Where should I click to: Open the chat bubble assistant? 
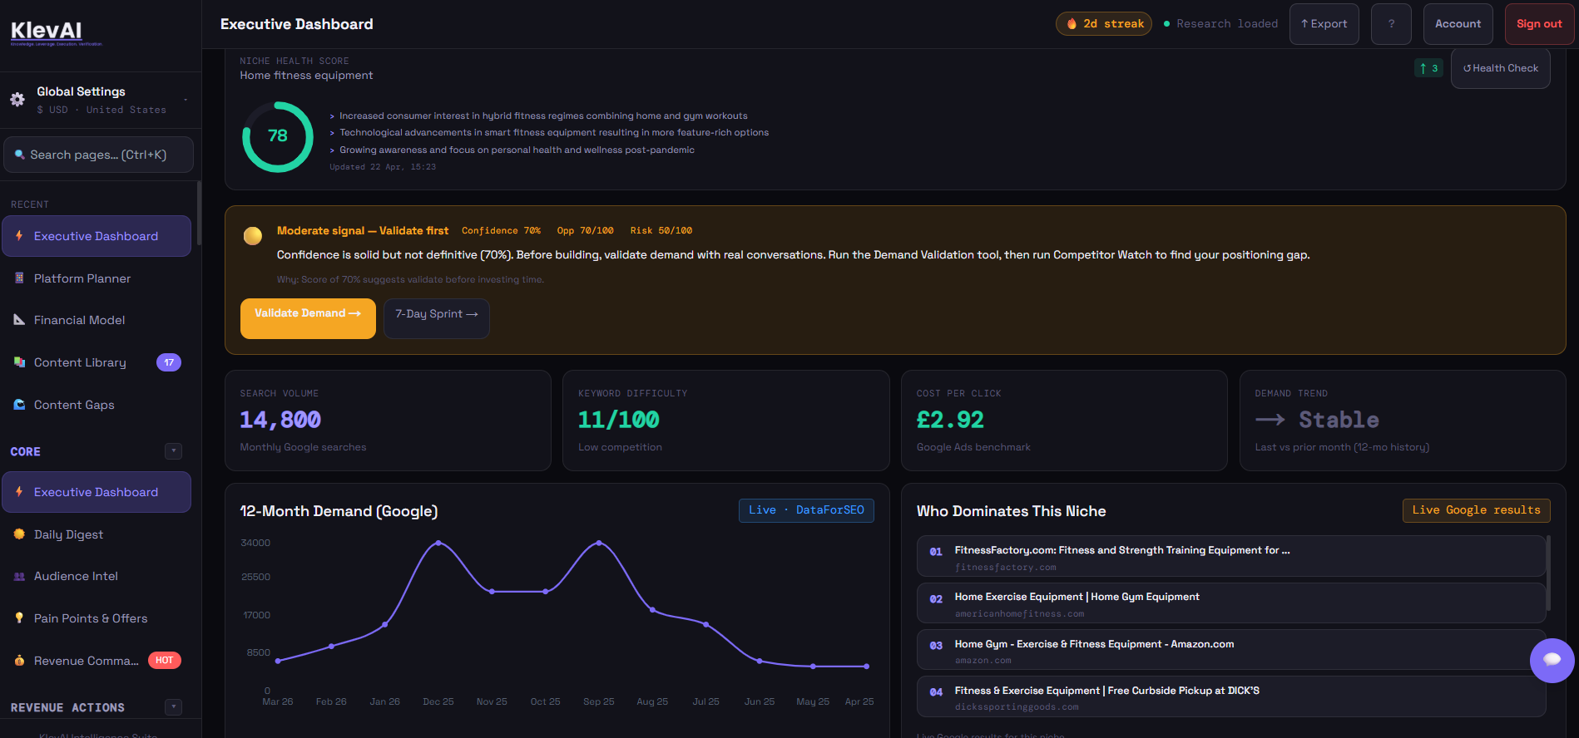click(1552, 660)
